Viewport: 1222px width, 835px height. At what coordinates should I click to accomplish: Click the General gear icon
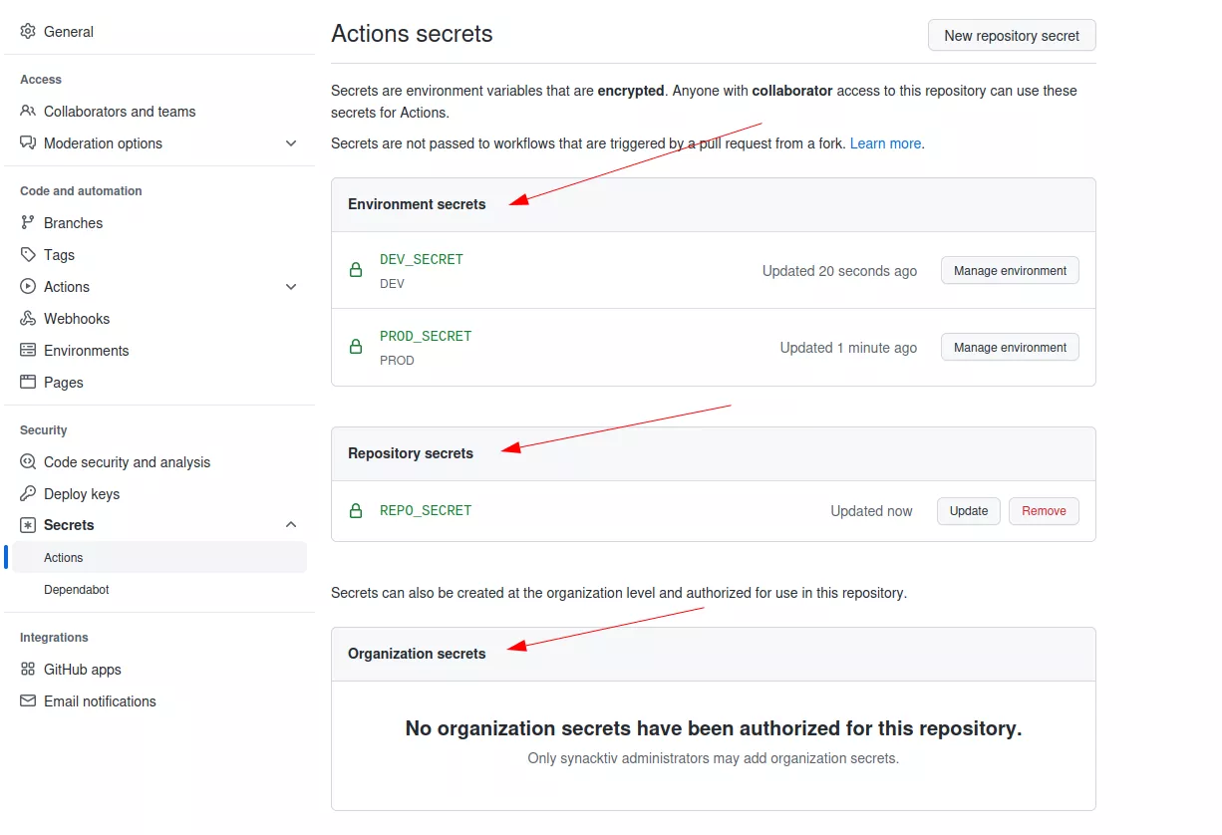click(x=28, y=32)
